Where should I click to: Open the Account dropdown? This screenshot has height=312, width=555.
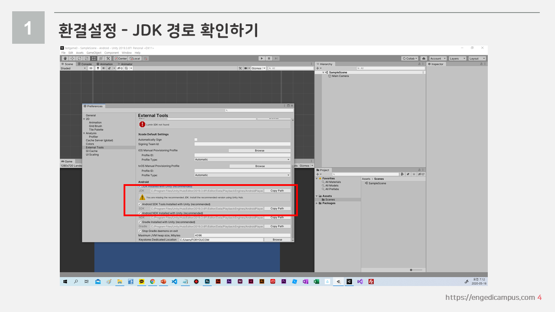[x=438, y=58]
